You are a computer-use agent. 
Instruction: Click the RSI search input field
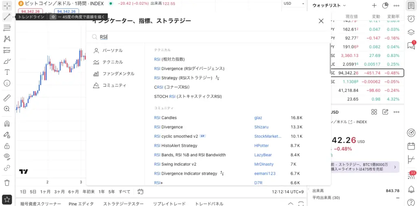click(209, 37)
